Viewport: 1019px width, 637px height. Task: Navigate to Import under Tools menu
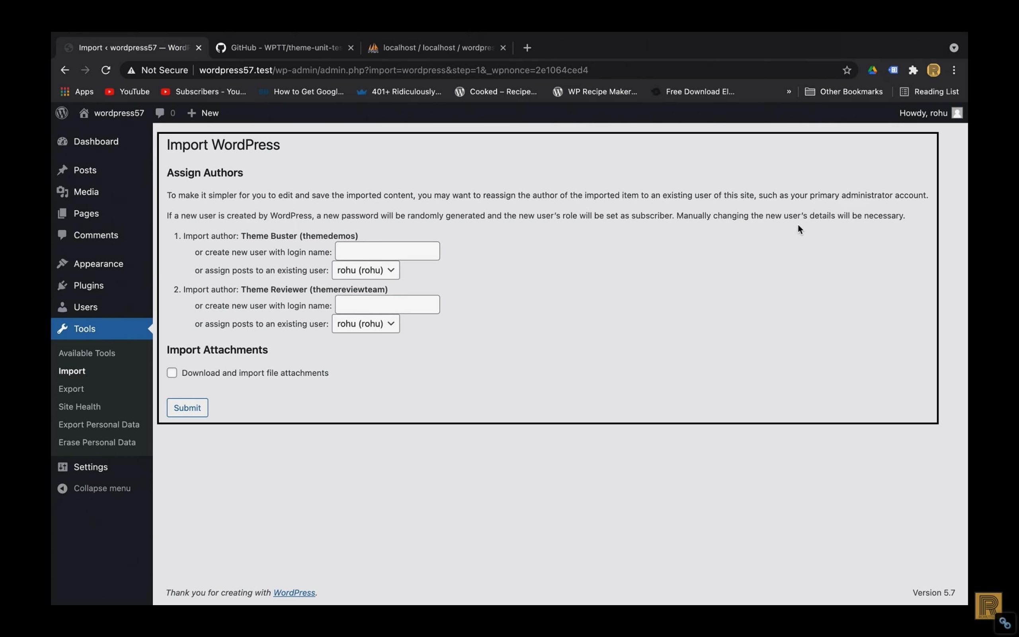coord(71,371)
